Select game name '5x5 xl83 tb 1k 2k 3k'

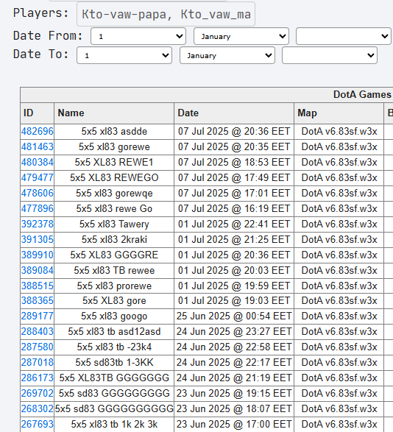tap(114, 424)
